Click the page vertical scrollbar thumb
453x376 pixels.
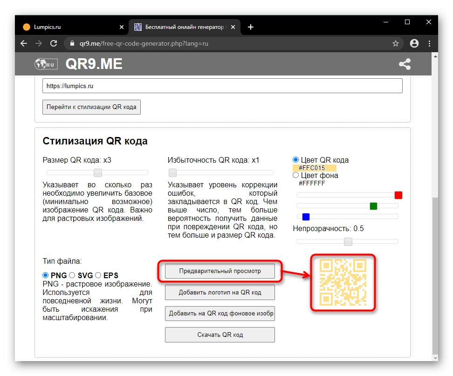435,275
